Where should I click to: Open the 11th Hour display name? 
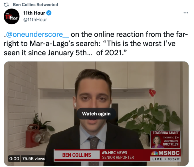click(x=34, y=13)
